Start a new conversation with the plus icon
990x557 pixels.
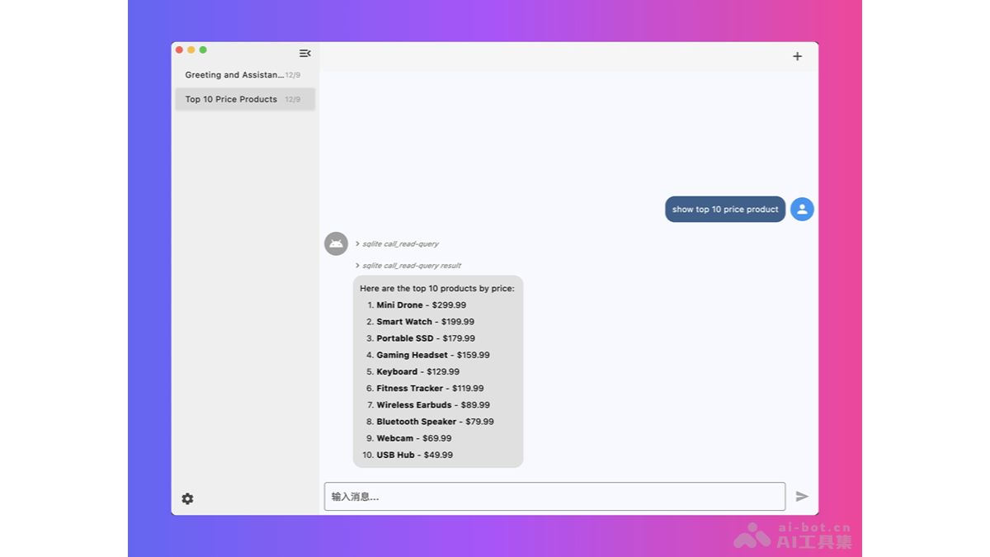[x=797, y=56]
